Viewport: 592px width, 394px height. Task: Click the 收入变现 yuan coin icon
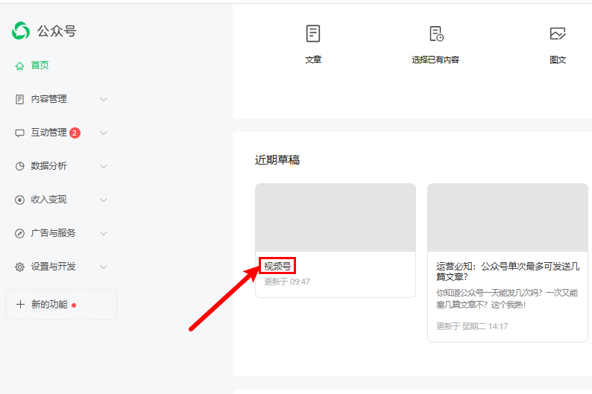(x=20, y=200)
